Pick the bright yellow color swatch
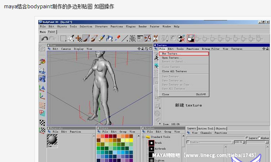This screenshot has height=162, width=271. [x=131, y=140]
